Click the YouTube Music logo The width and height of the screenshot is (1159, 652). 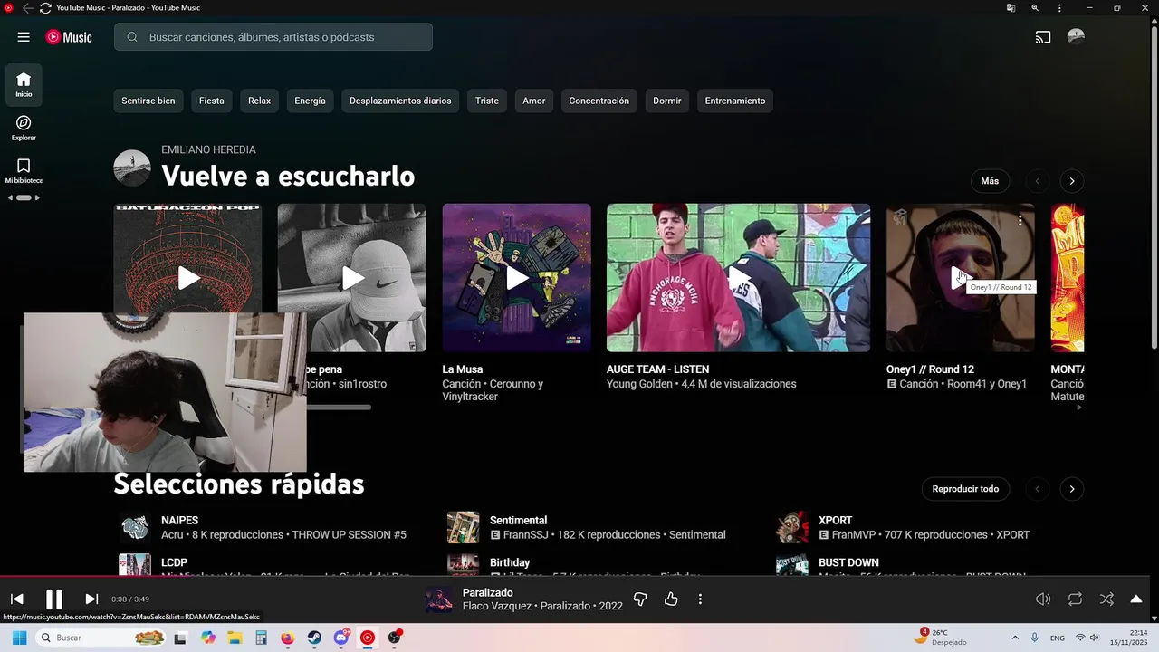69,37
